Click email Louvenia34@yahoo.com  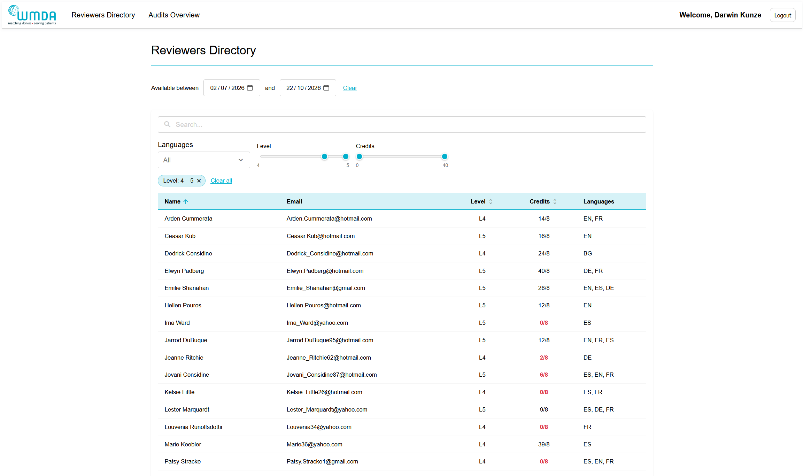tap(319, 427)
